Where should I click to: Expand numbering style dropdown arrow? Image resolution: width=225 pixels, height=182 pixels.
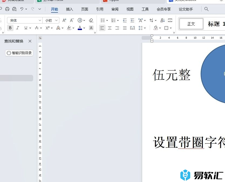[118, 21]
